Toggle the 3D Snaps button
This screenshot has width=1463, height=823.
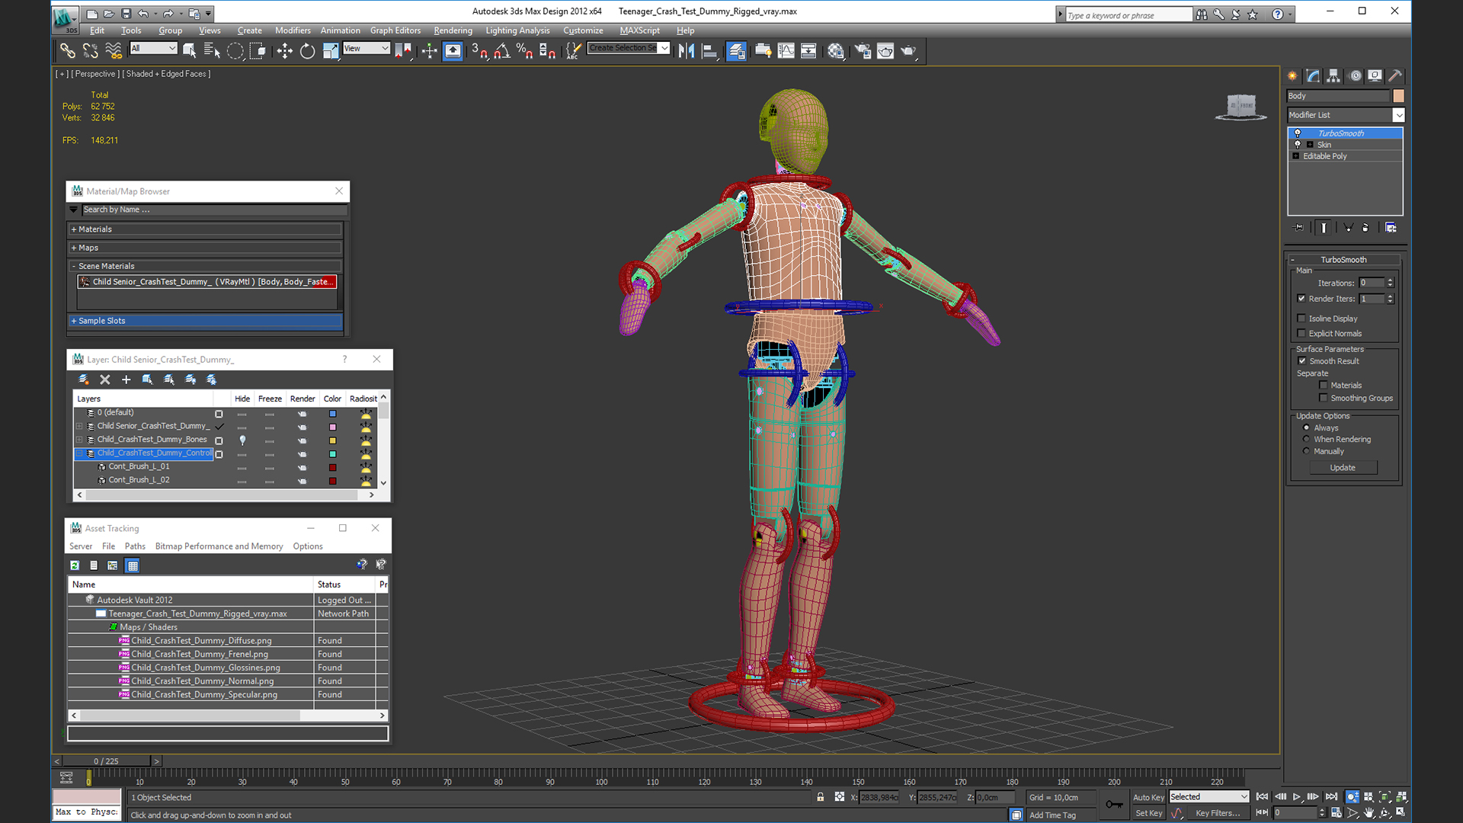[x=479, y=51]
